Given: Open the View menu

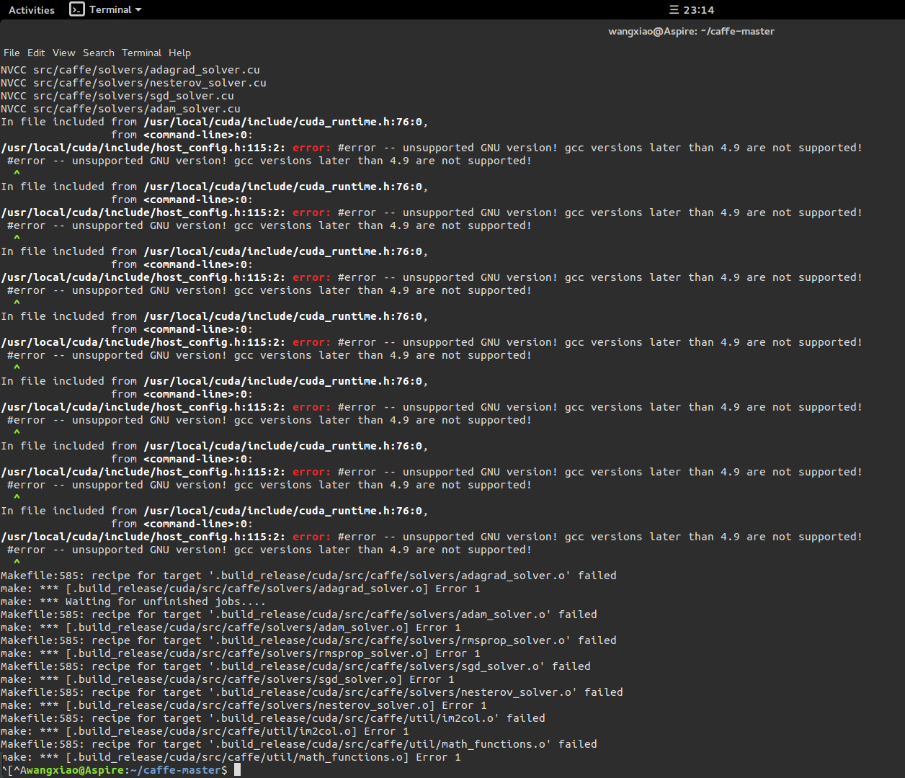Looking at the screenshot, I should 63,53.
